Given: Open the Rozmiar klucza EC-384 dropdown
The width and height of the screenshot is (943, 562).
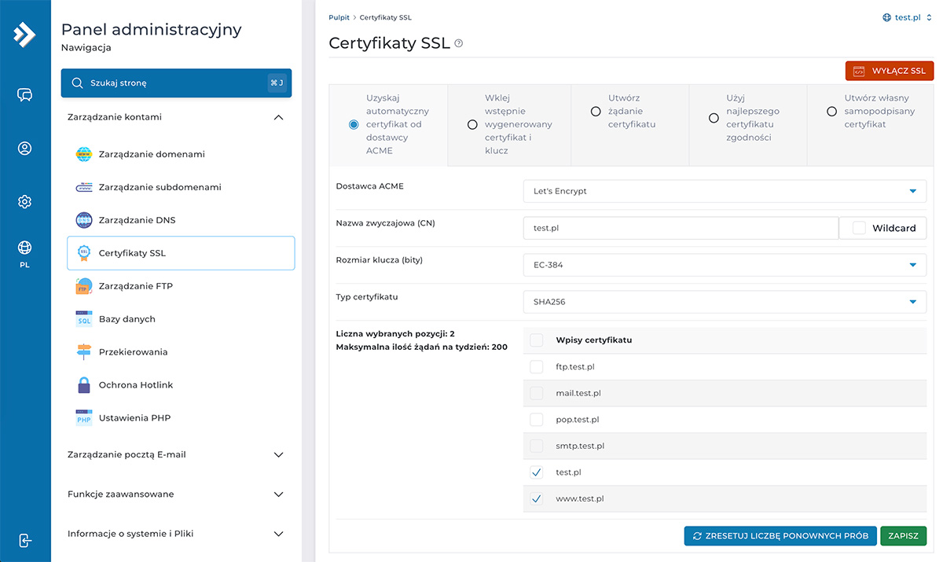Looking at the screenshot, I should click(724, 265).
